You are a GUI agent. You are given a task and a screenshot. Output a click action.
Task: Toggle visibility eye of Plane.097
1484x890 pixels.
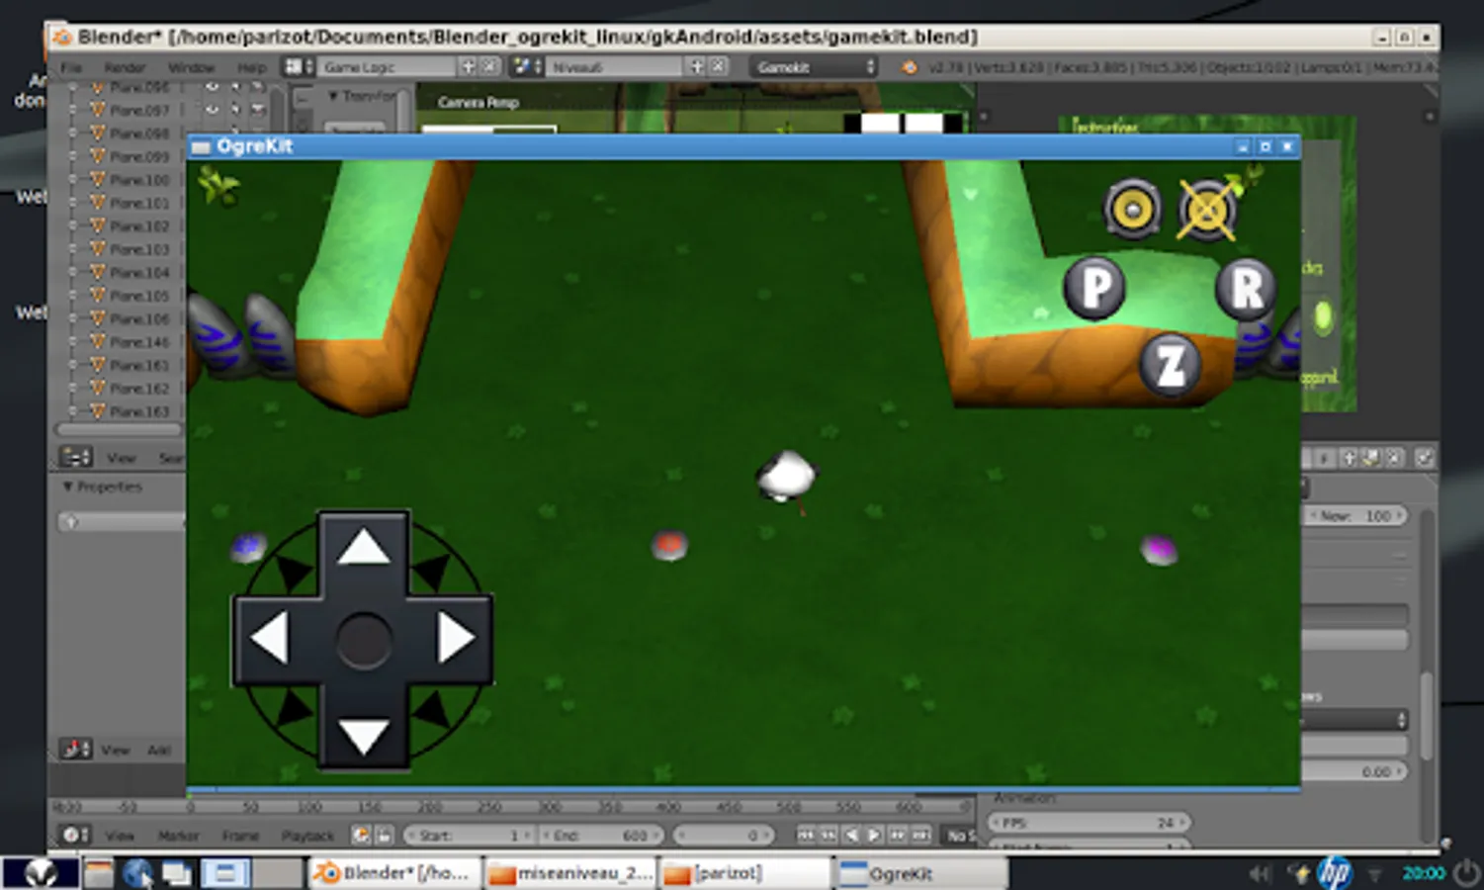(x=212, y=110)
